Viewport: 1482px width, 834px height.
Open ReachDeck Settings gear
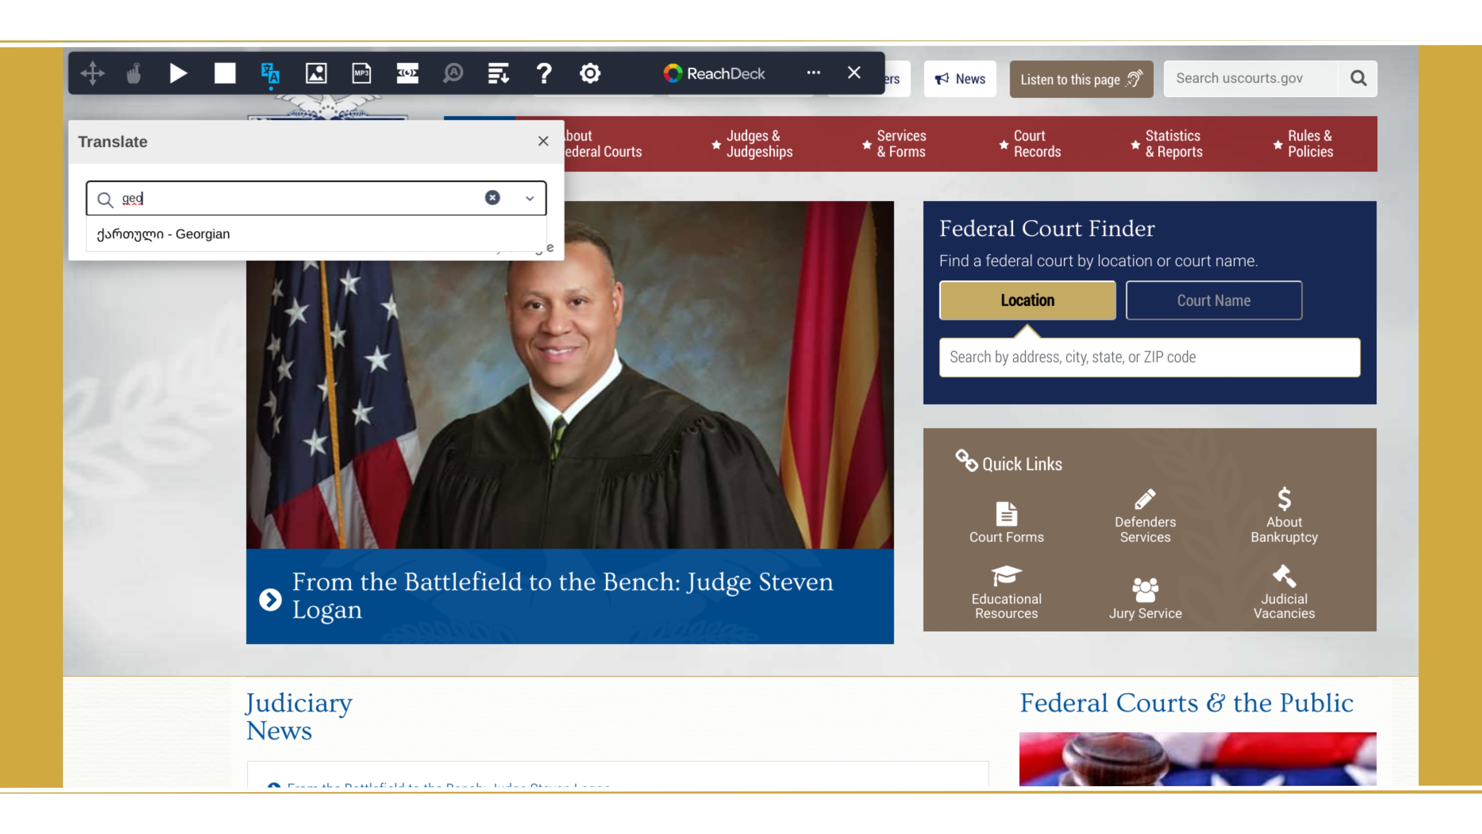pos(590,73)
